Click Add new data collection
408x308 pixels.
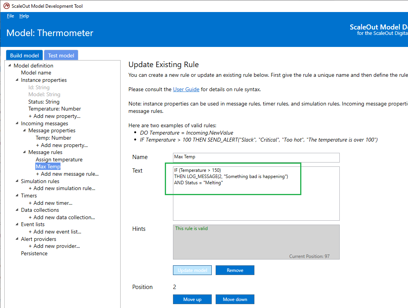point(61,217)
